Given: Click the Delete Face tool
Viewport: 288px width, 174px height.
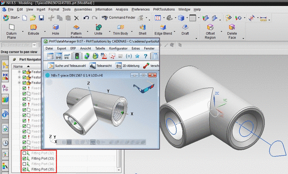Looking at the screenshot, I should point(232,32).
